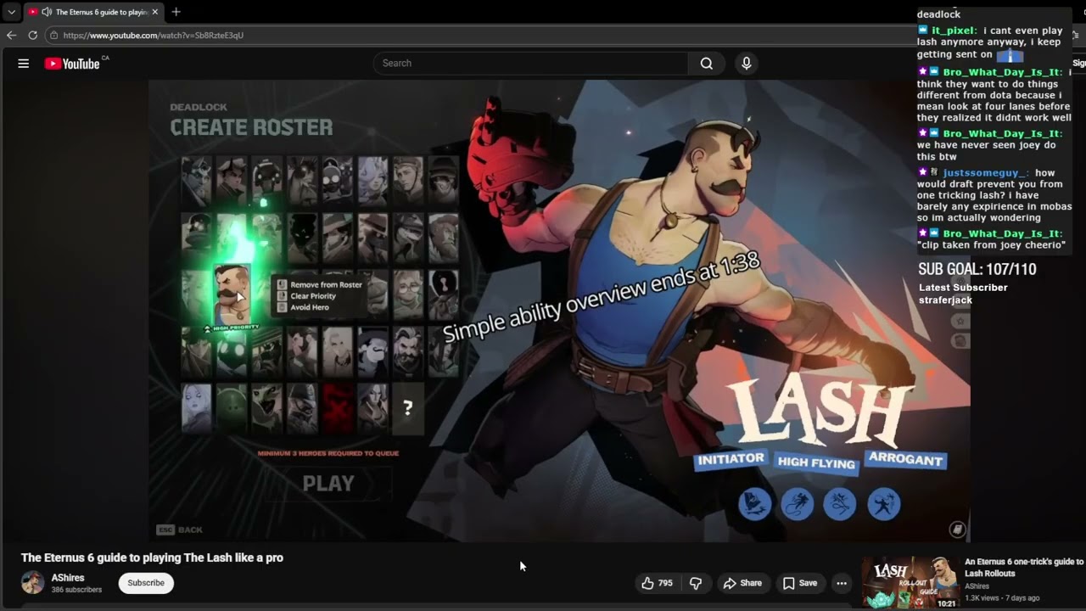Screen dimensions: 1086x611
Task: Click the first Lash ability icon
Action: 754,504
